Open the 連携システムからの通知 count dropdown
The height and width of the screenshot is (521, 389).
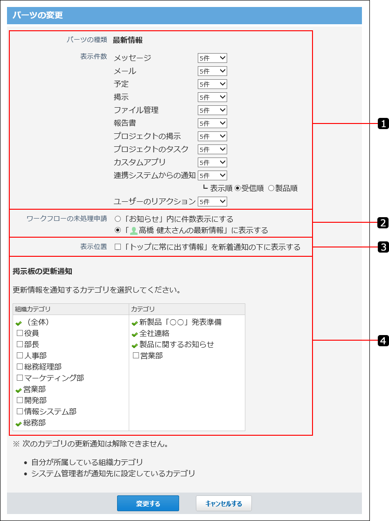tap(212, 175)
